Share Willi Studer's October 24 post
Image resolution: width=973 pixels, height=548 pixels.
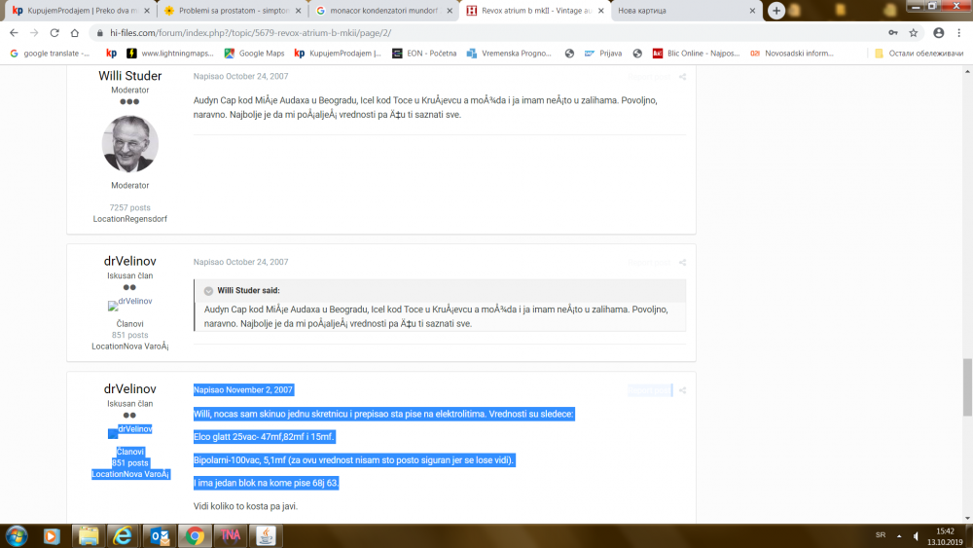point(683,77)
